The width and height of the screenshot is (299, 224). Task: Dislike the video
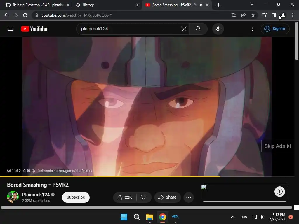[143, 197]
